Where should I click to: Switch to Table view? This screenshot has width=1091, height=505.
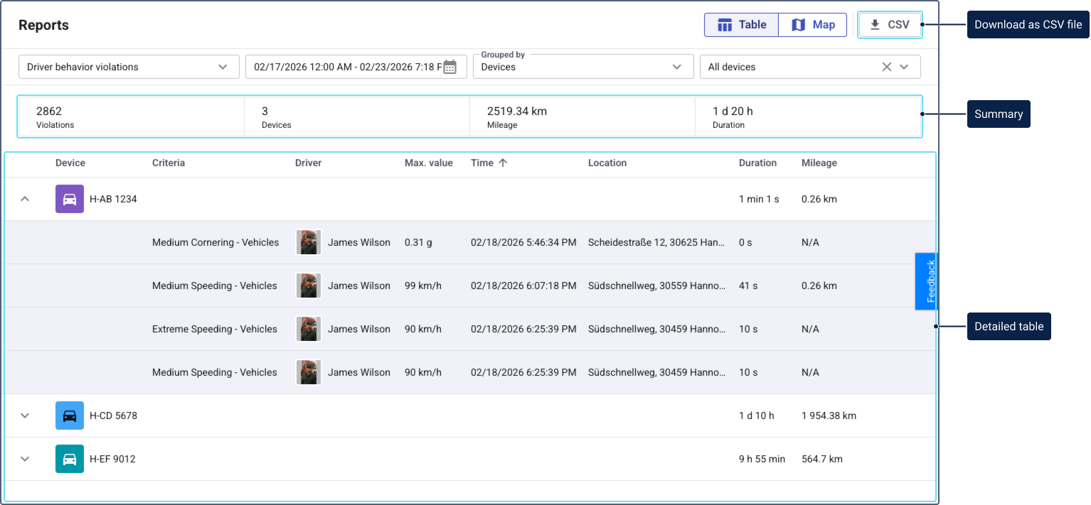click(x=741, y=25)
